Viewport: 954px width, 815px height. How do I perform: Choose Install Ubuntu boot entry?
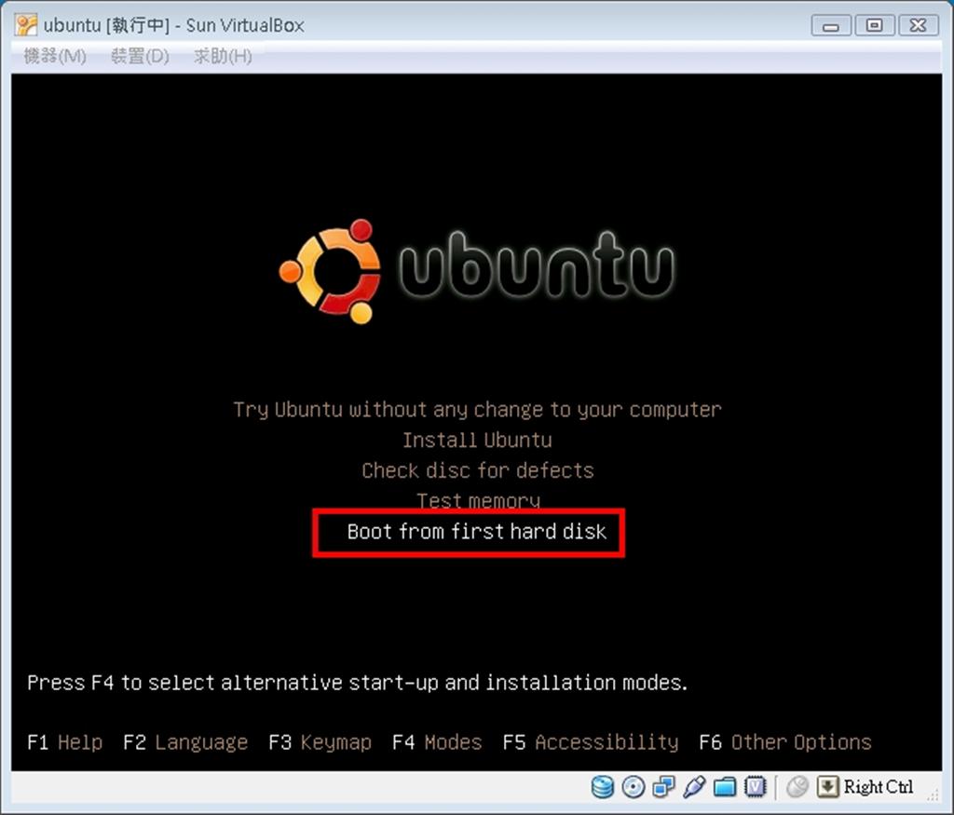[477, 440]
